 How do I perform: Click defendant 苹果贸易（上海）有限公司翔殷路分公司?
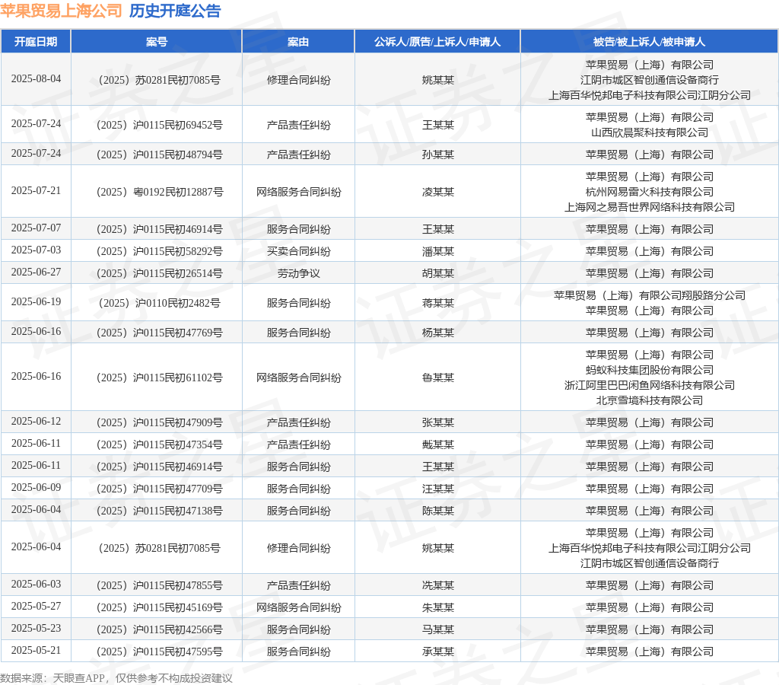tap(650, 295)
